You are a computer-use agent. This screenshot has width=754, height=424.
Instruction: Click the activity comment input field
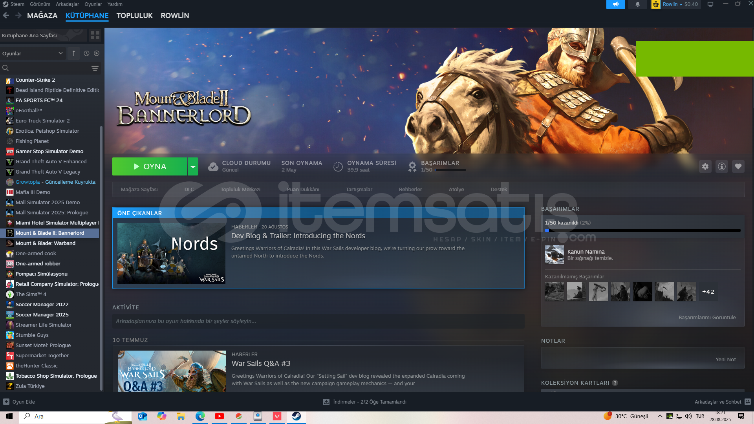click(x=318, y=321)
